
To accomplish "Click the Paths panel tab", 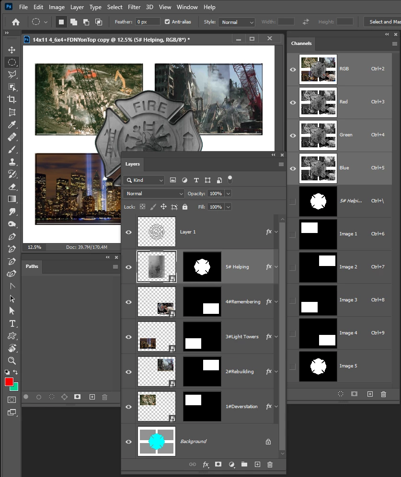I will [32, 266].
